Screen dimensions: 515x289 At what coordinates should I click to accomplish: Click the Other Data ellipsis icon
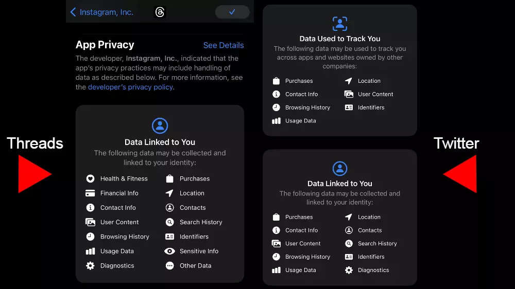169,266
